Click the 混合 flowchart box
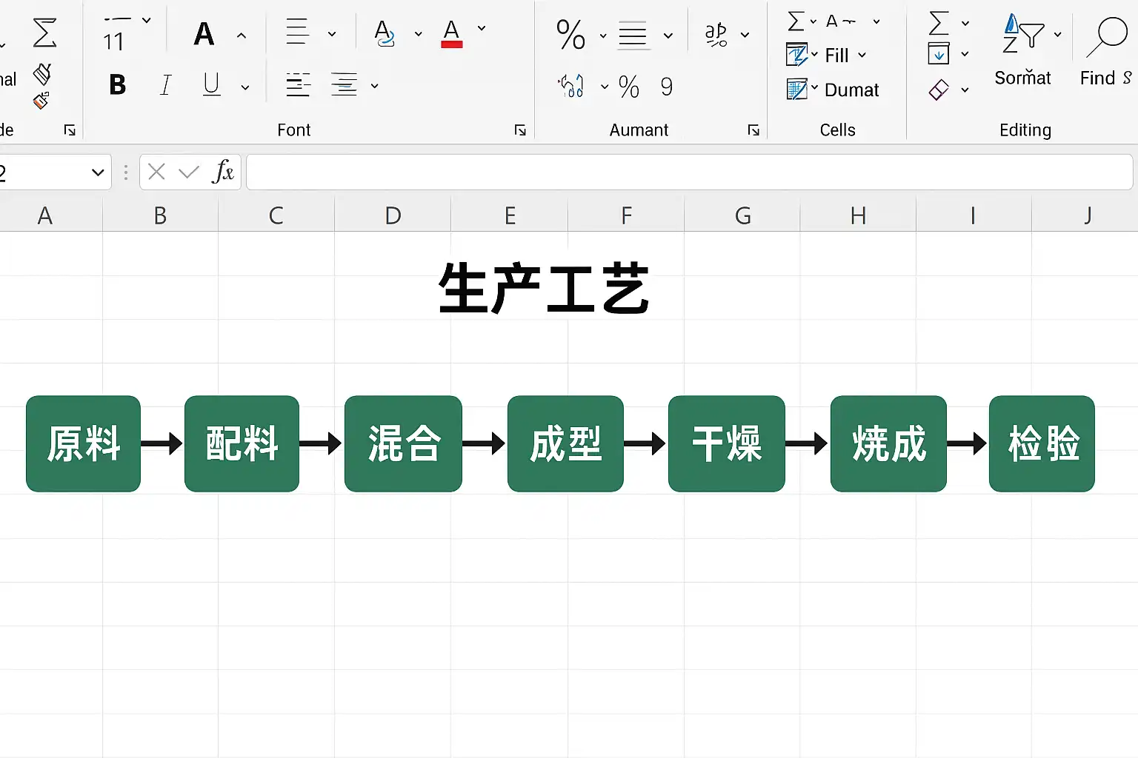This screenshot has height=758, width=1138. point(403,443)
